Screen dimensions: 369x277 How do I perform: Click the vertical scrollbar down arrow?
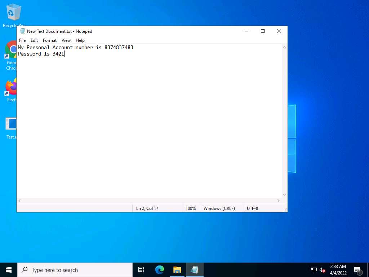point(284,195)
